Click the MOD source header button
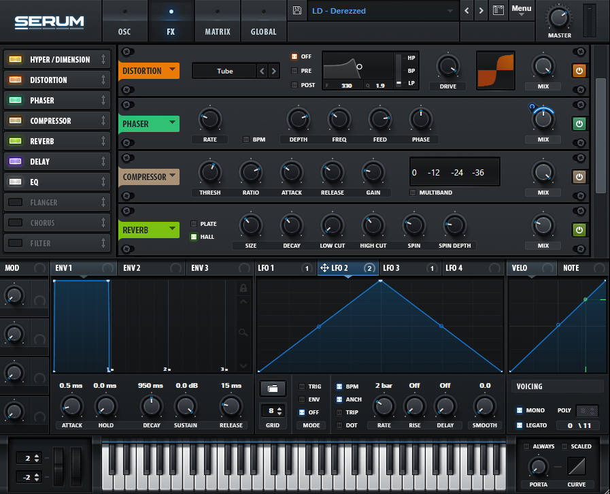This screenshot has width=610, height=494. [24, 268]
